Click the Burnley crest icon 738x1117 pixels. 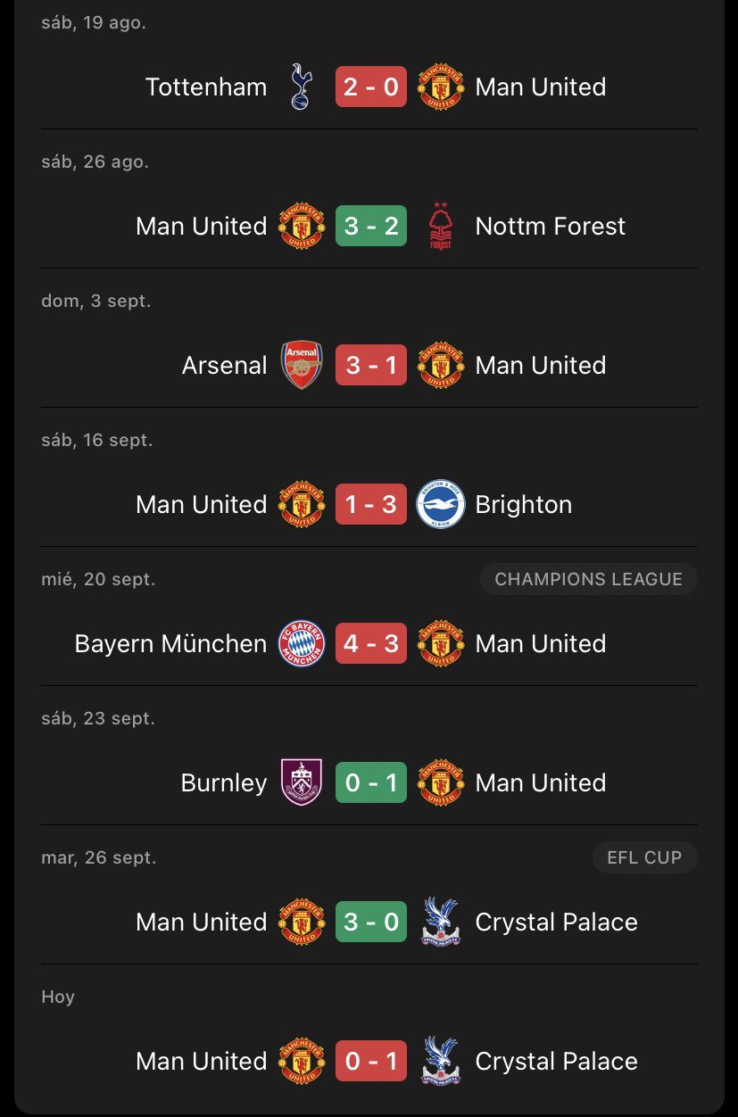tap(302, 783)
